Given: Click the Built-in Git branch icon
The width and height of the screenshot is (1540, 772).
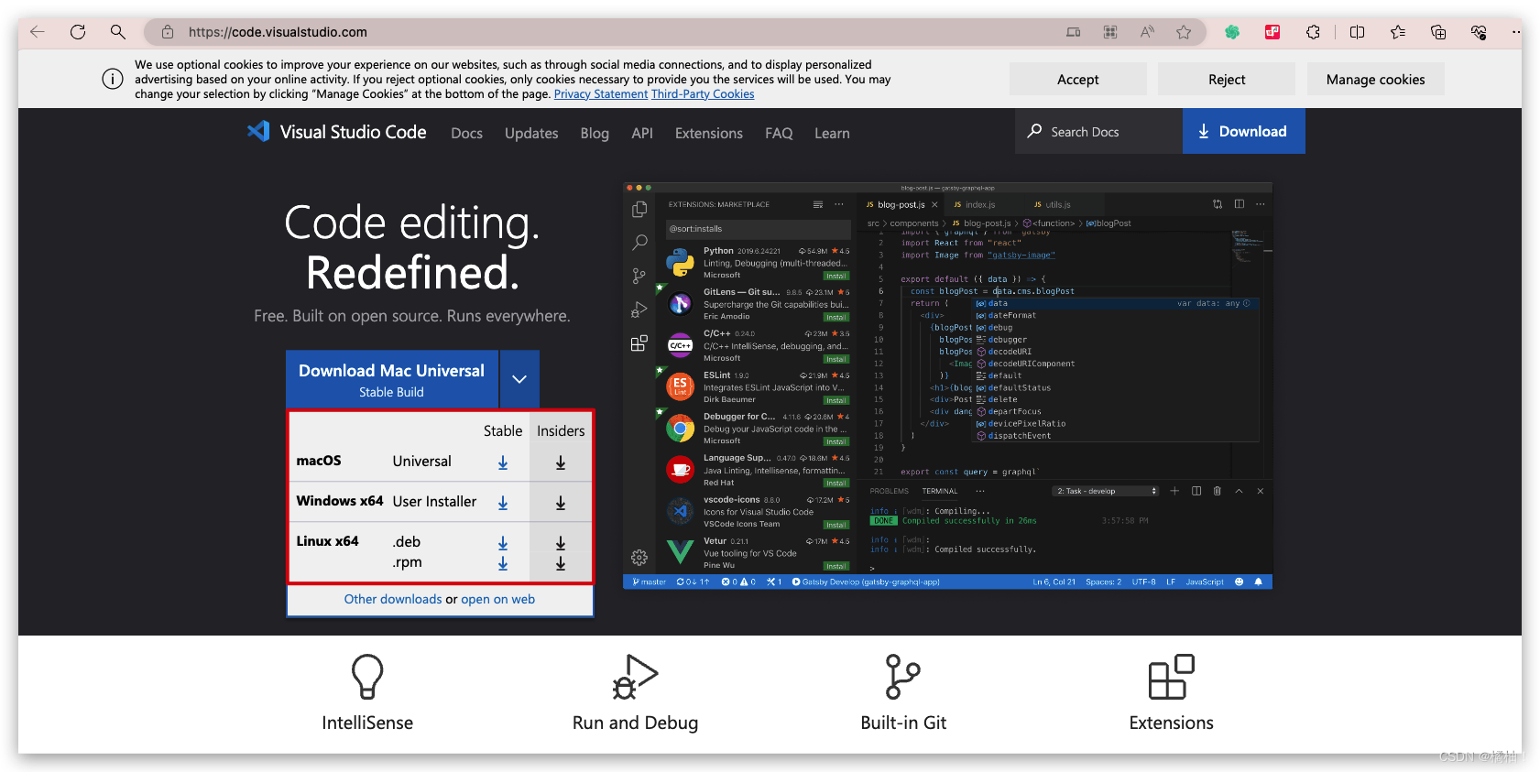Looking at the screenshot, I should pos(902,678).
